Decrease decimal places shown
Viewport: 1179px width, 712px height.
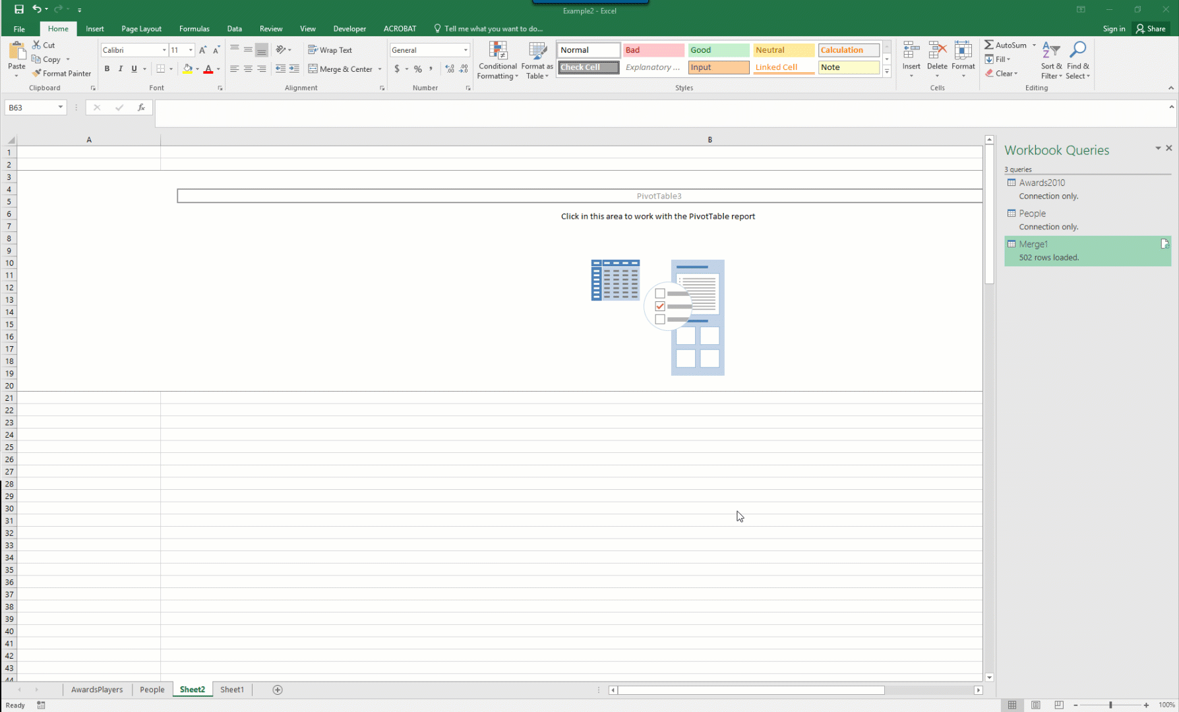pos(464,69)
